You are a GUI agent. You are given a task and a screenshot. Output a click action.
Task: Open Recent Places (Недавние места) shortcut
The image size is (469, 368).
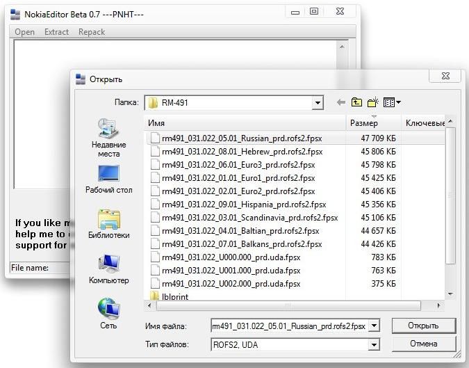coord(108,137)
